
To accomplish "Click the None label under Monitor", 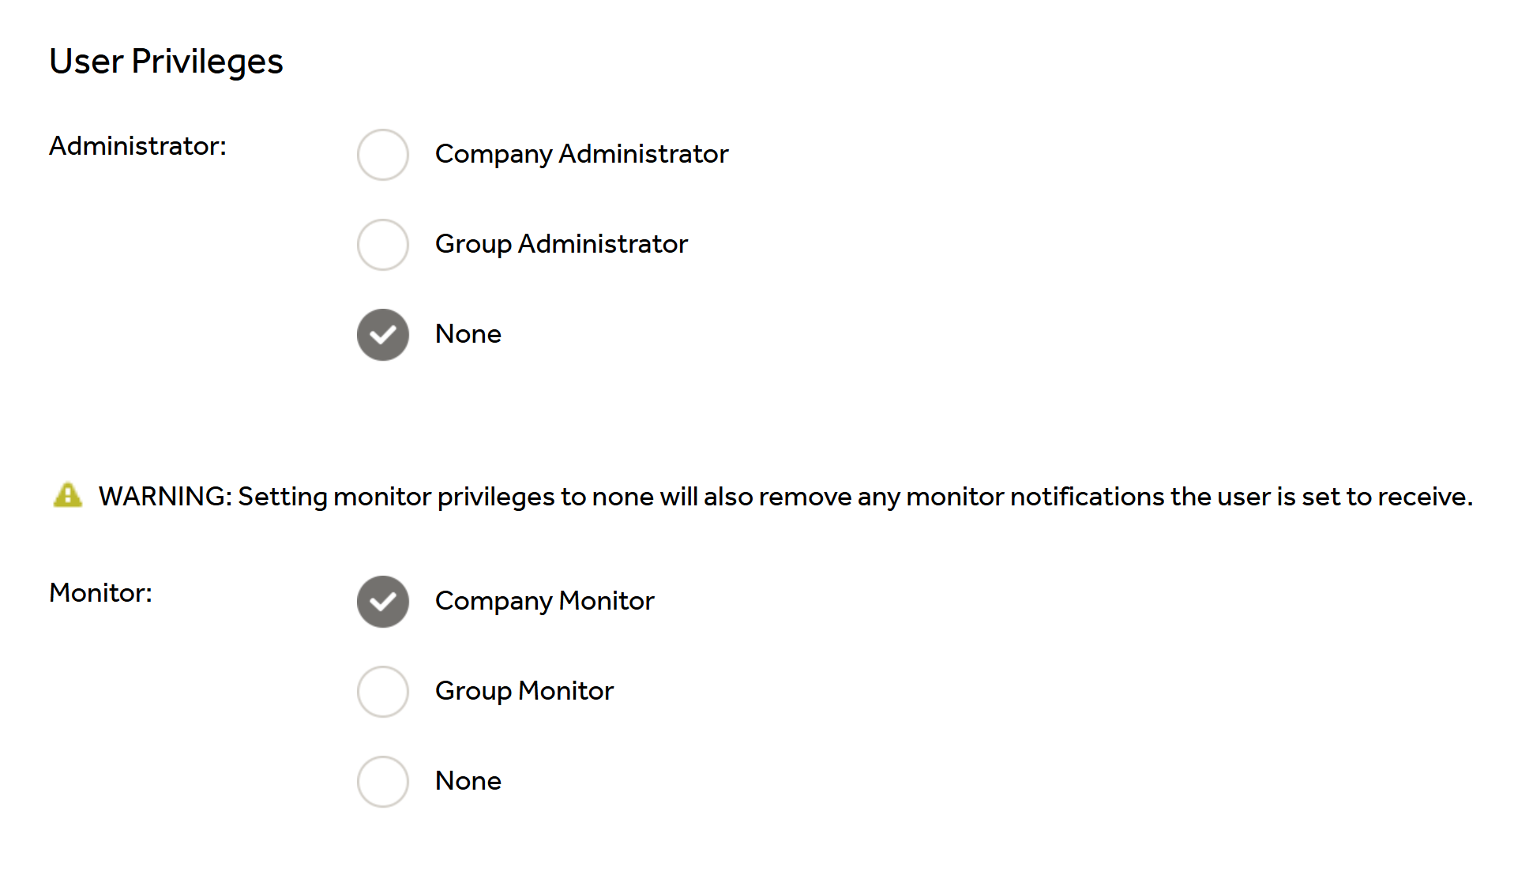I will [468, 781].
